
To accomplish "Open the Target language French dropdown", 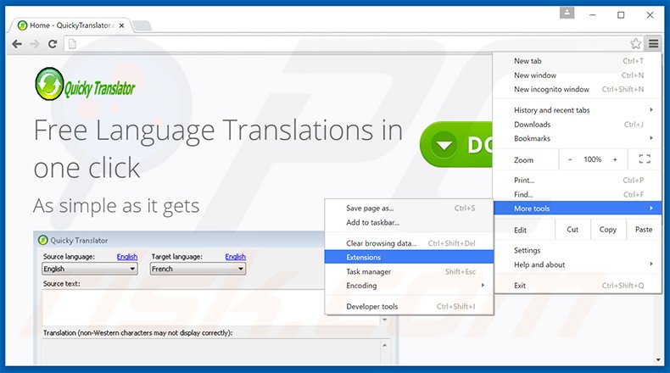I will (198, 269).
